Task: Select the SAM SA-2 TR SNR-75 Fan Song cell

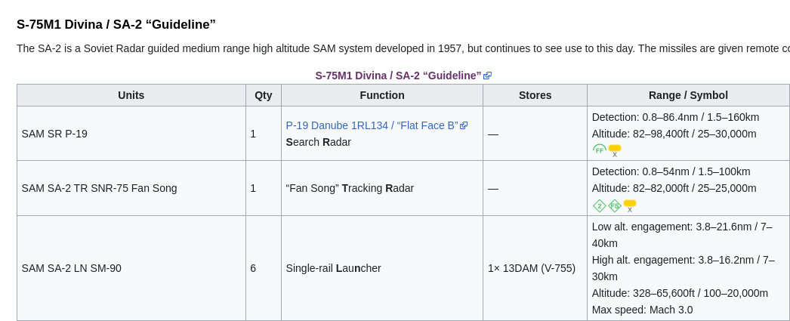Action: coord(131,188)
